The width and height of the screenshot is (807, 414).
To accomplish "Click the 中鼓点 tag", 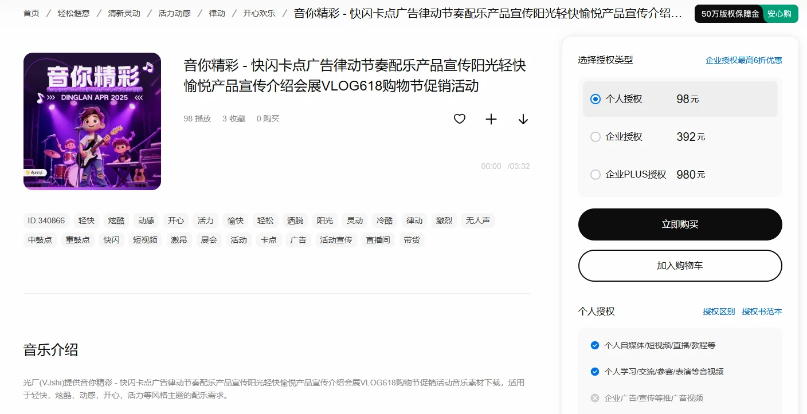I will [40, 240].
